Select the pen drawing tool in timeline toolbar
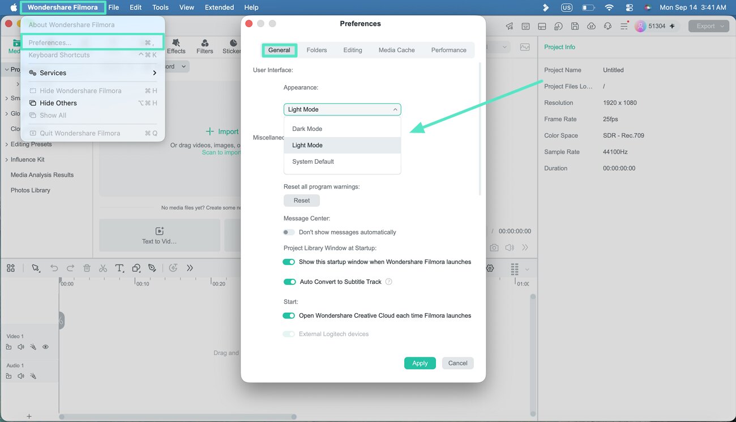The width and height of the screenshot is (736, 422). (152, 268)
